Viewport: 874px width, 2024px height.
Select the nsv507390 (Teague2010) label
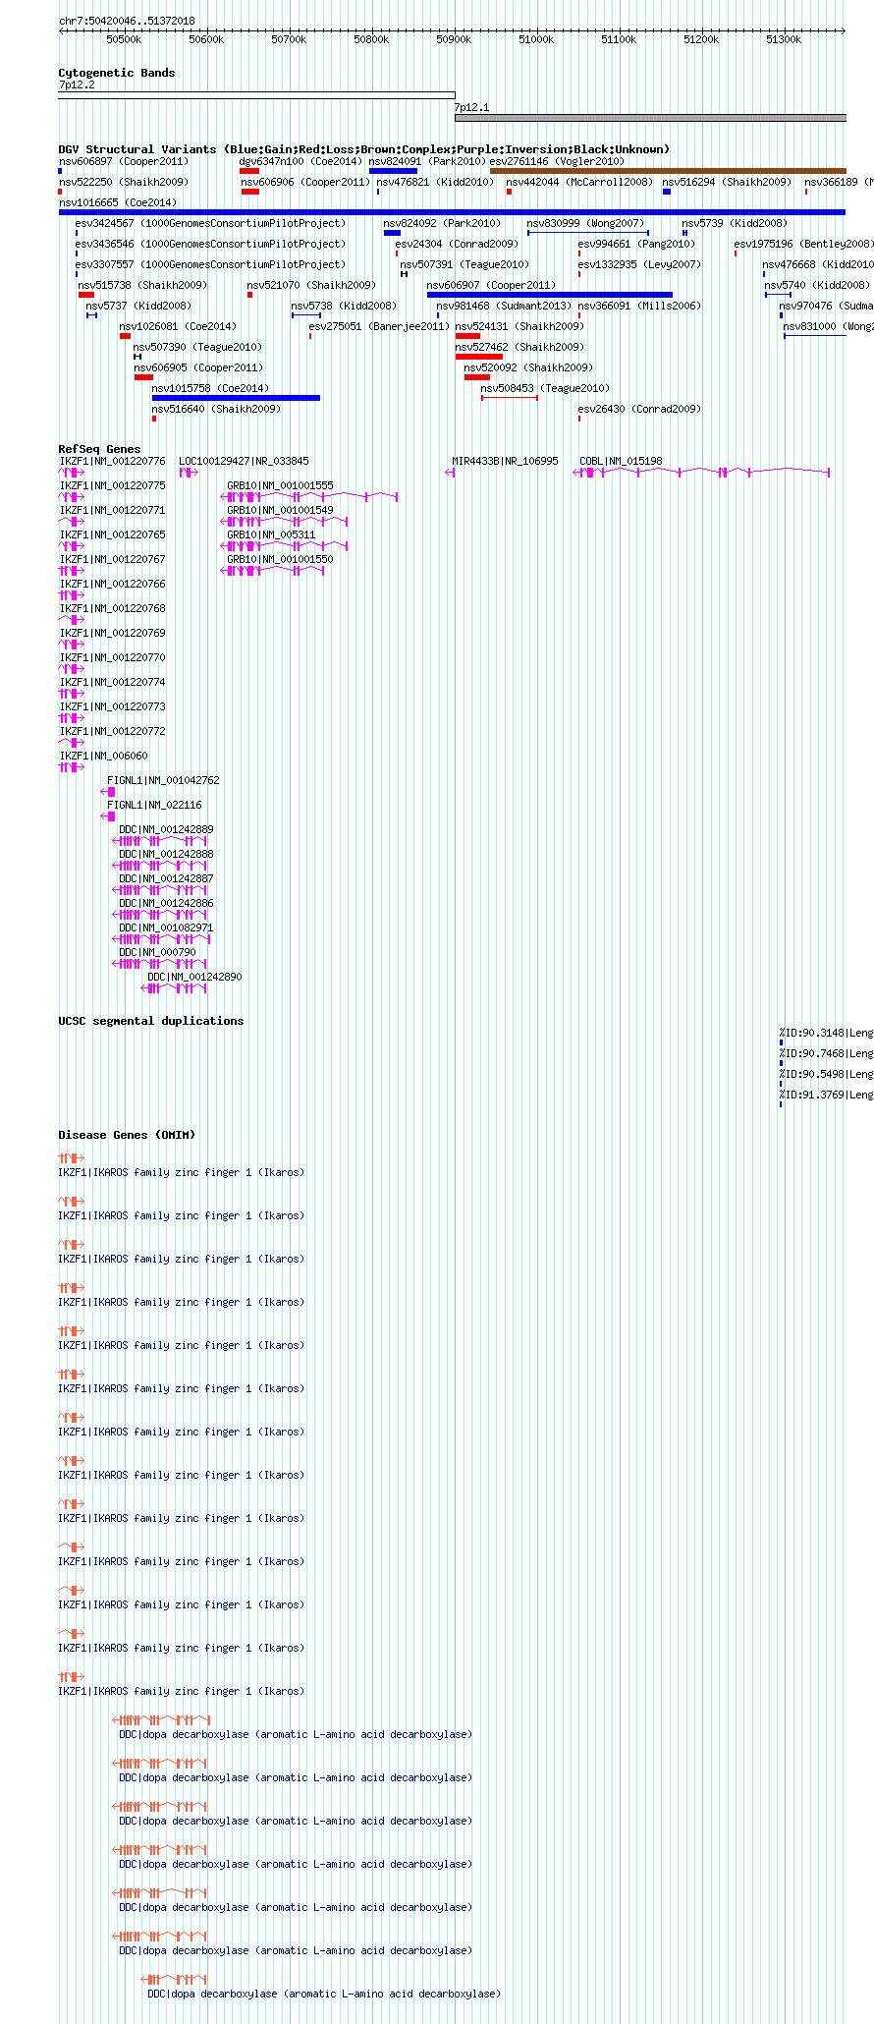click(197, 347)
